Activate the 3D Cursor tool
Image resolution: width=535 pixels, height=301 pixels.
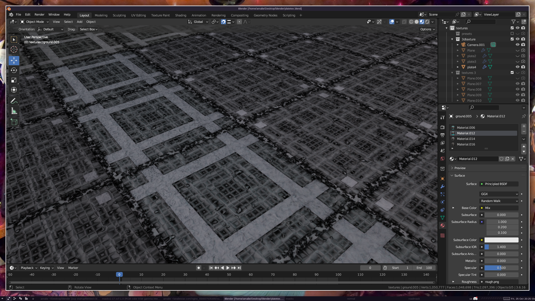pyautogui.click(x=14, y=50)
